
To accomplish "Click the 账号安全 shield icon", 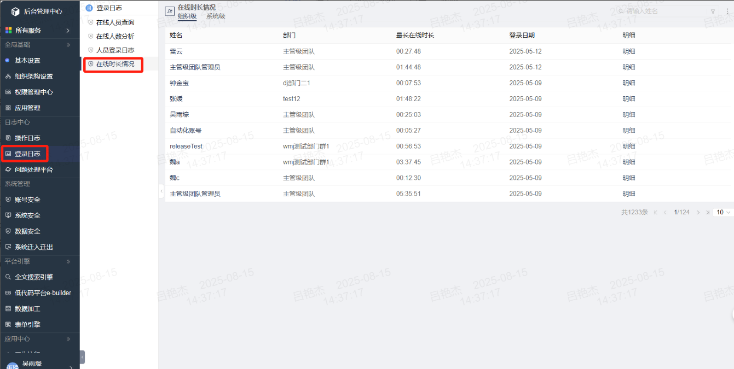I will 8,200.
